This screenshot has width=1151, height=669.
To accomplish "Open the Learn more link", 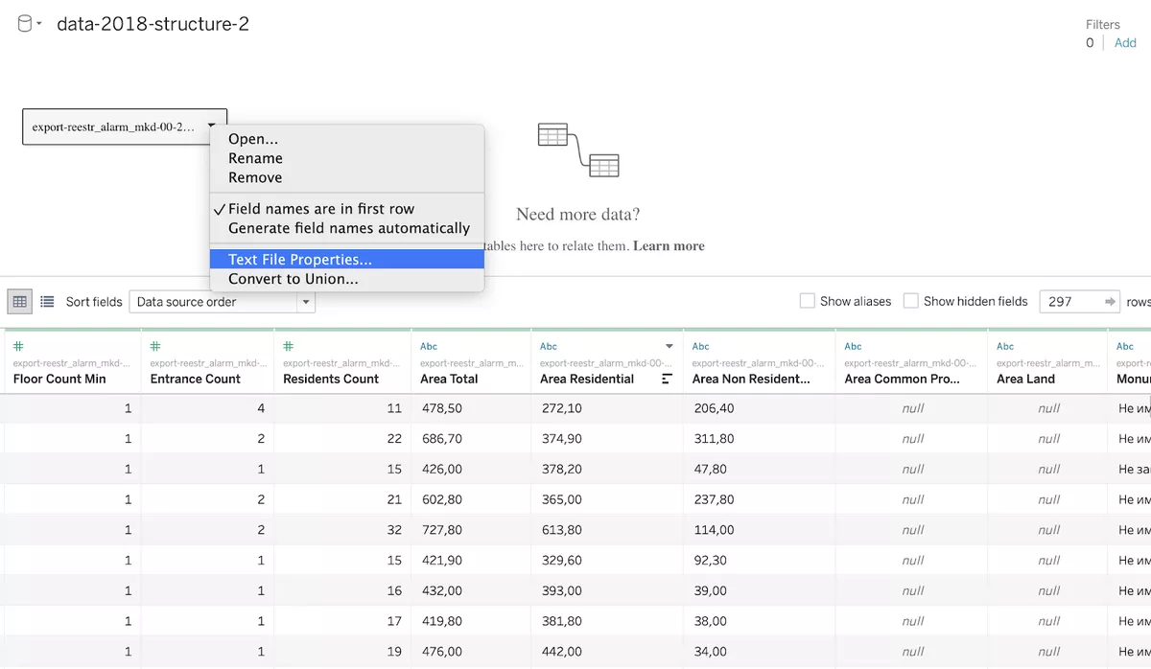I will [x=669, y=246].
